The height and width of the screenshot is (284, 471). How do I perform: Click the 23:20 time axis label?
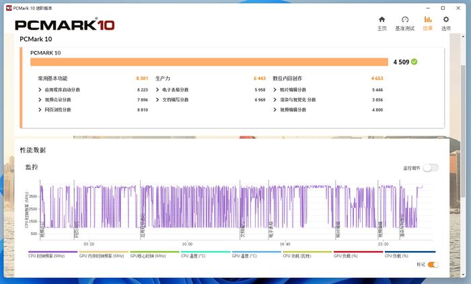tap(383, 244)
